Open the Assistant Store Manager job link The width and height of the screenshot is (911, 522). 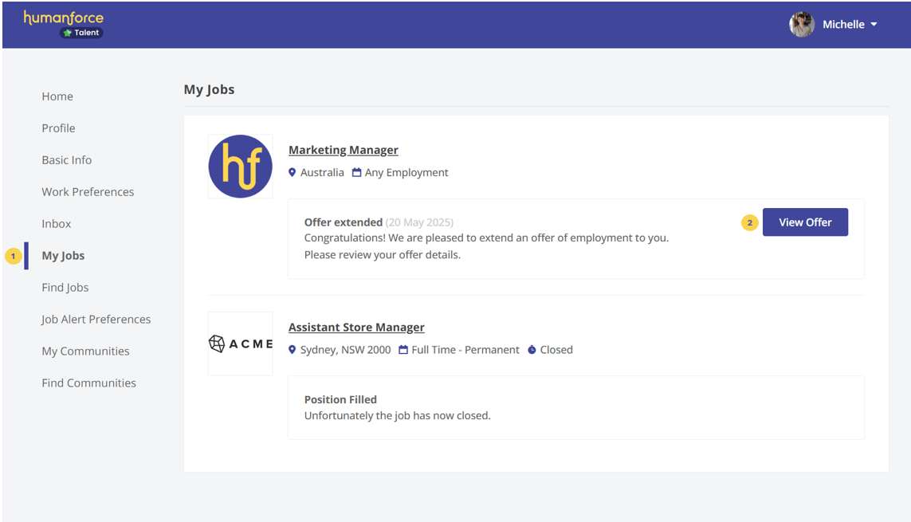356,328
